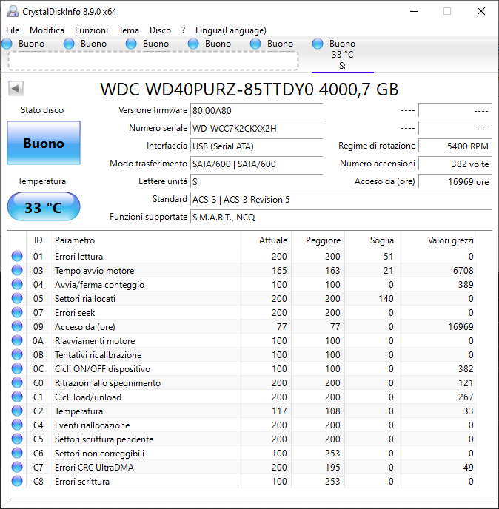Click the Versione firmware field 80.00A80
499x509 pixels.
(256, 111)
